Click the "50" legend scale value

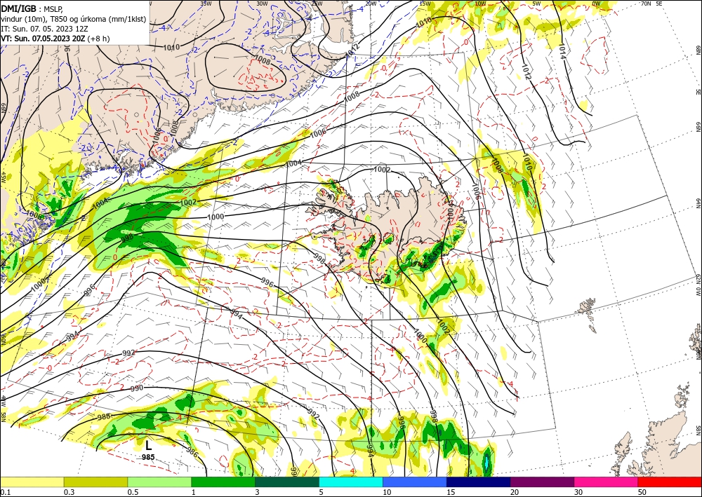(x=642, y=492)
